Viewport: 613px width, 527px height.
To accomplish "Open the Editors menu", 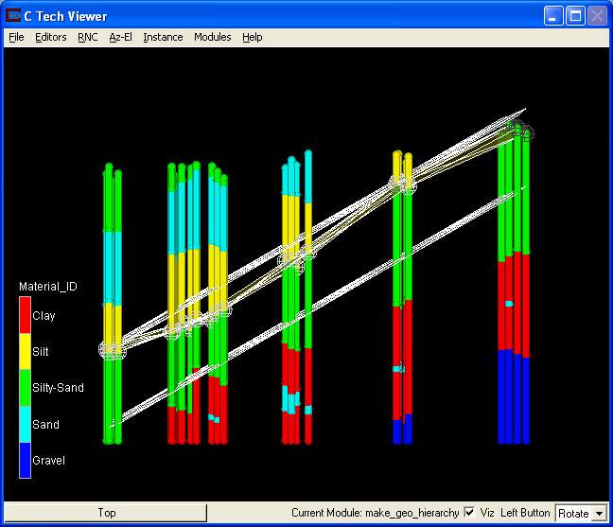I will 51,37.
